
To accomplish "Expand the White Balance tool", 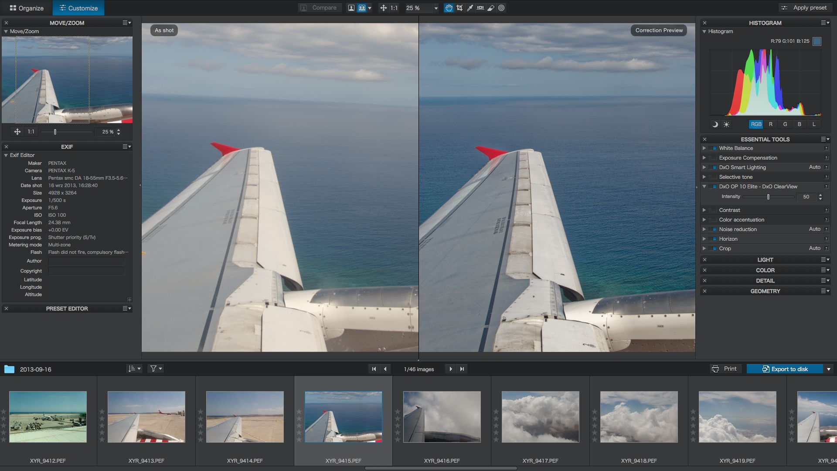I will (x=704, y=148).
